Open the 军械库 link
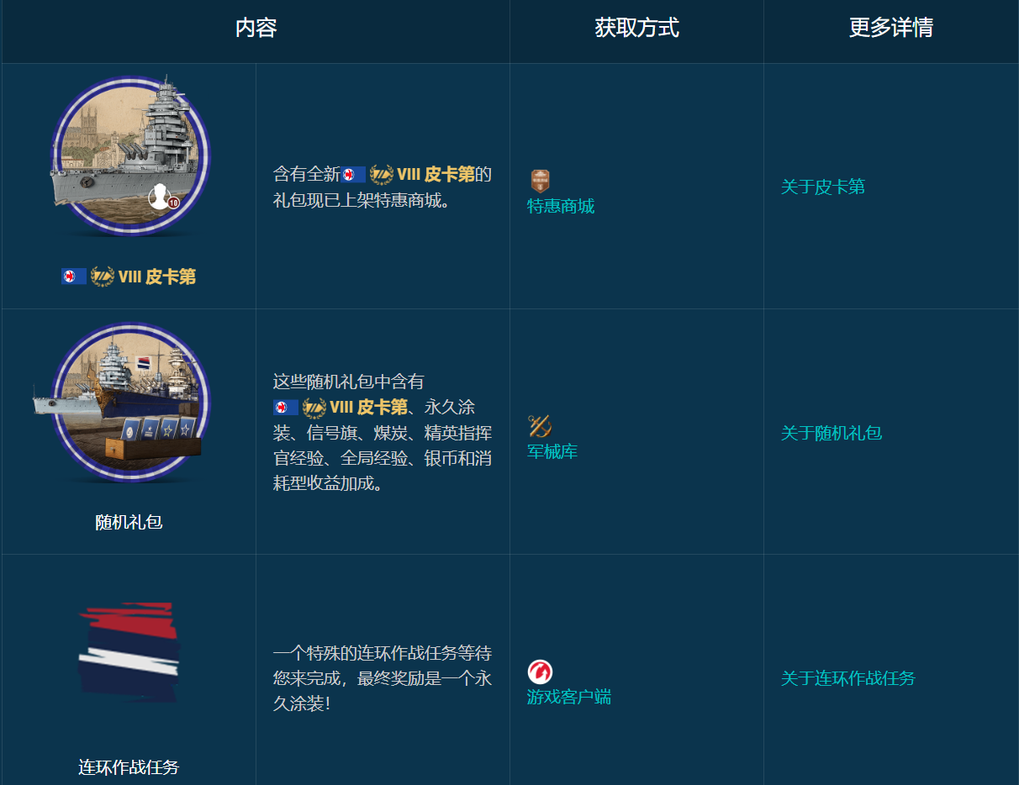 point(552,451)
